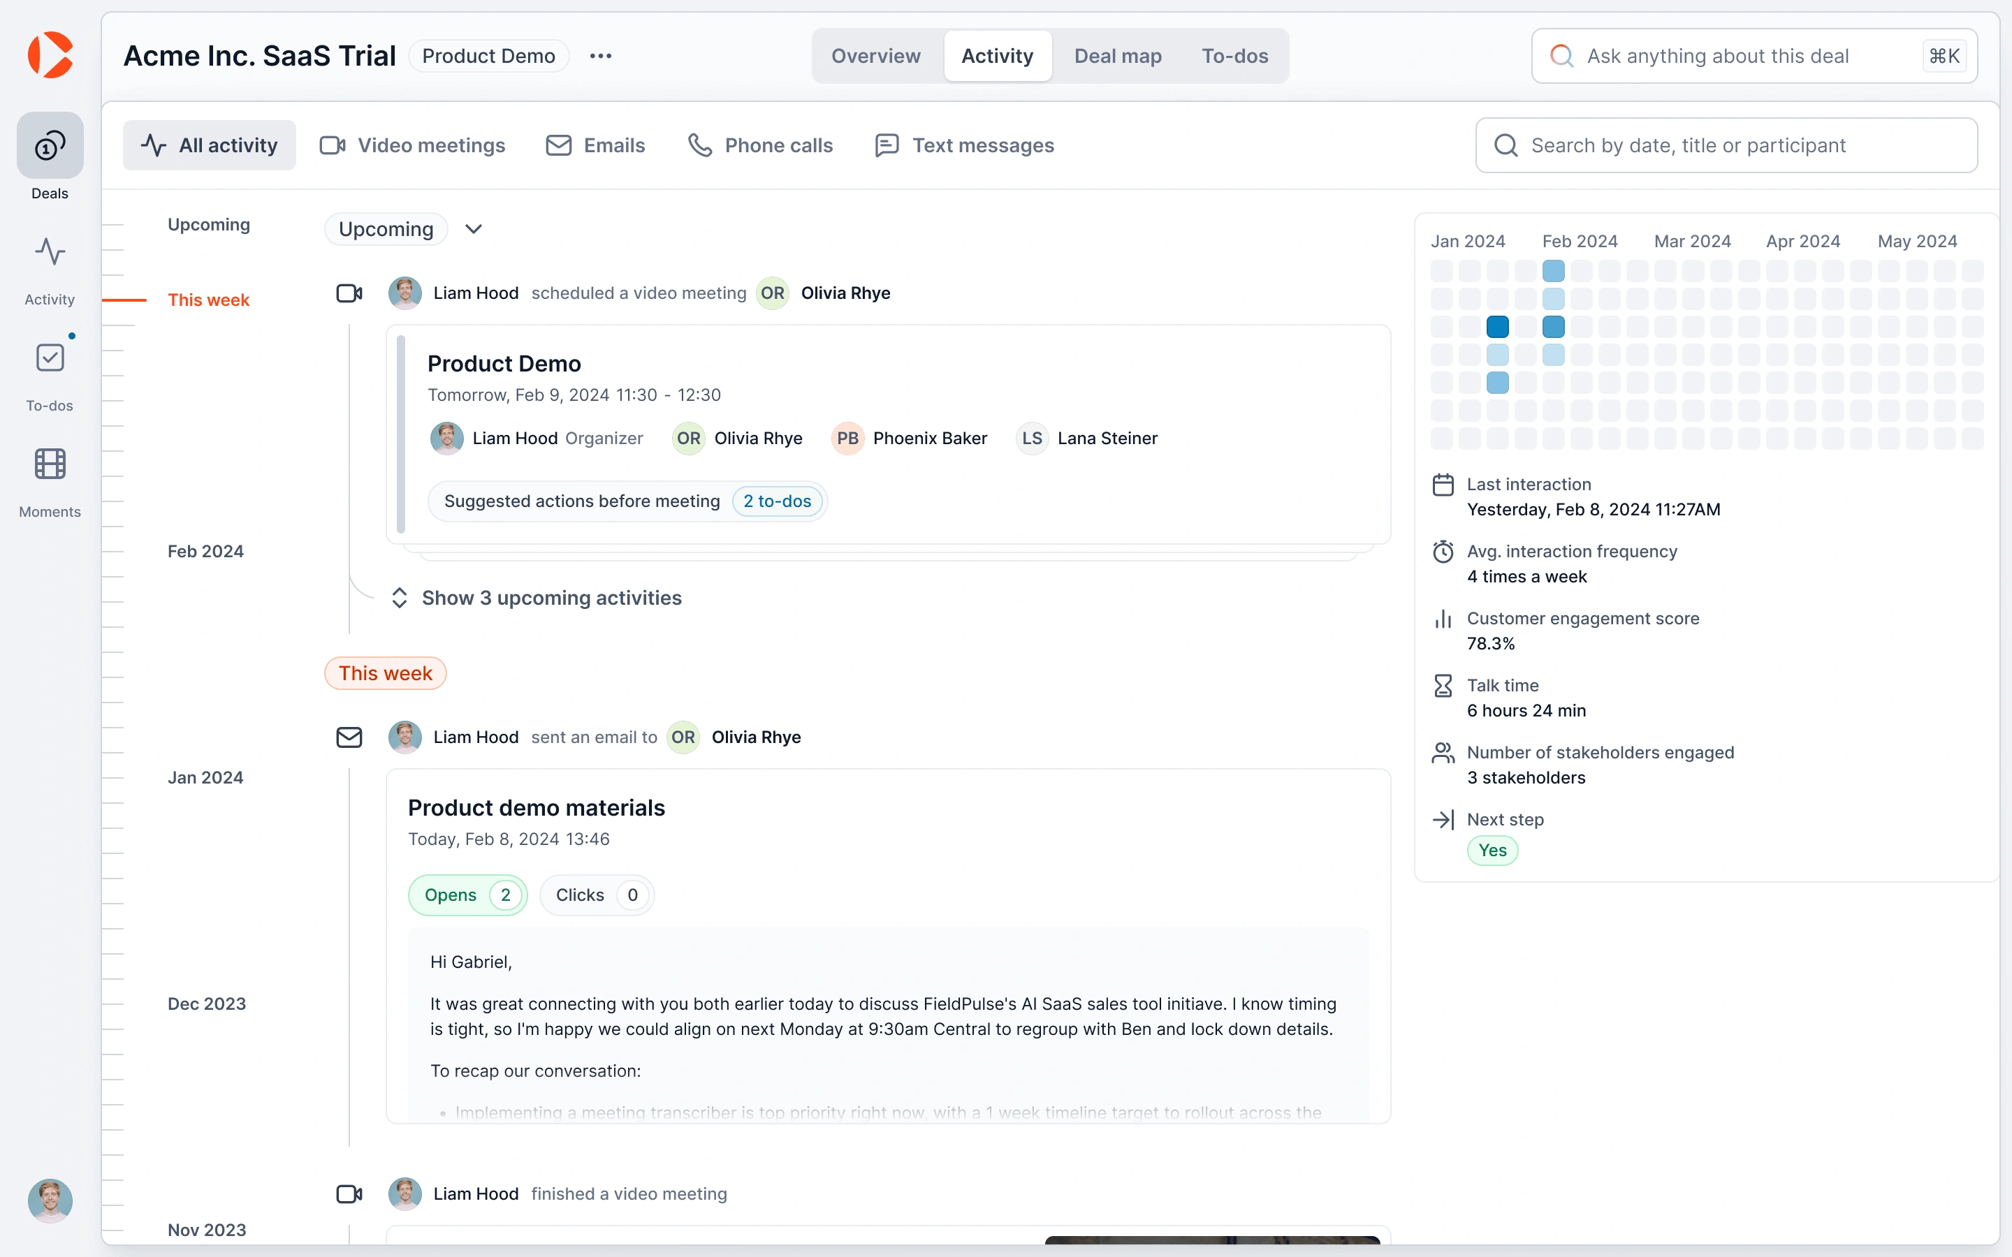This screenshot has height=1257, width=2012.
Task: Filter by Video meetings
Action: click(x=414, y=145)
